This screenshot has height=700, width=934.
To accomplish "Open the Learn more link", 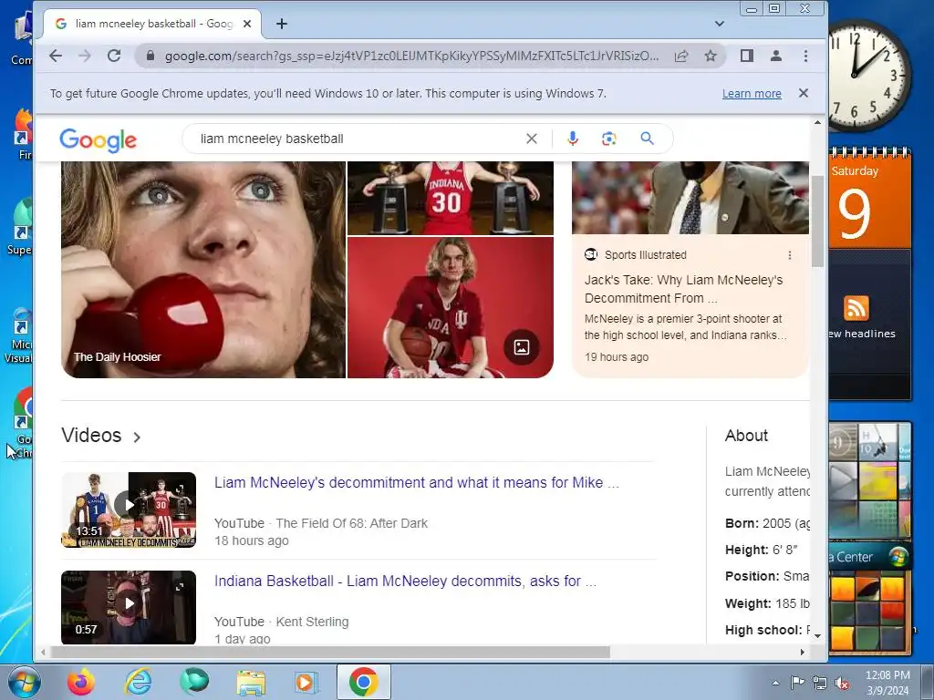I will [752, 94].
